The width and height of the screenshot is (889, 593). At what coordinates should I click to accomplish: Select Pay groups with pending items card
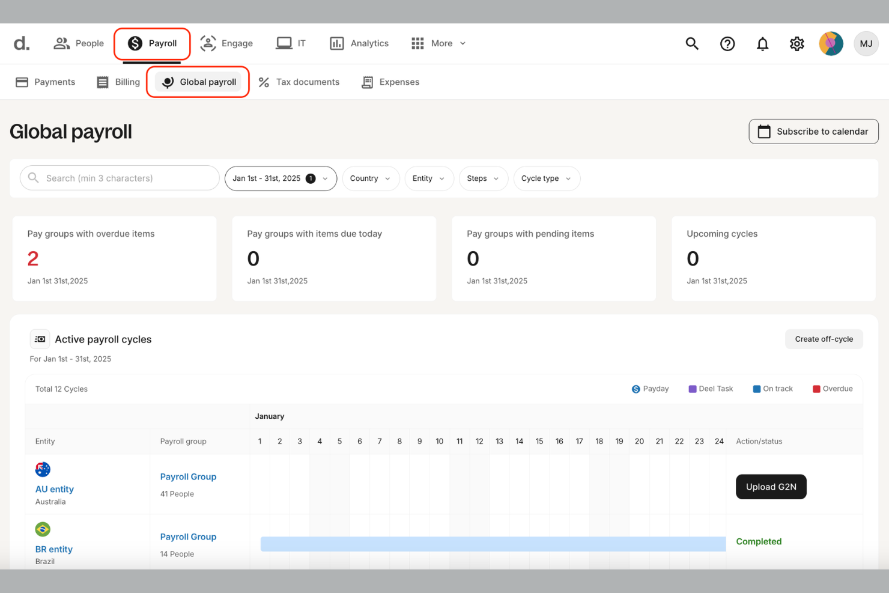pos(554,258)
